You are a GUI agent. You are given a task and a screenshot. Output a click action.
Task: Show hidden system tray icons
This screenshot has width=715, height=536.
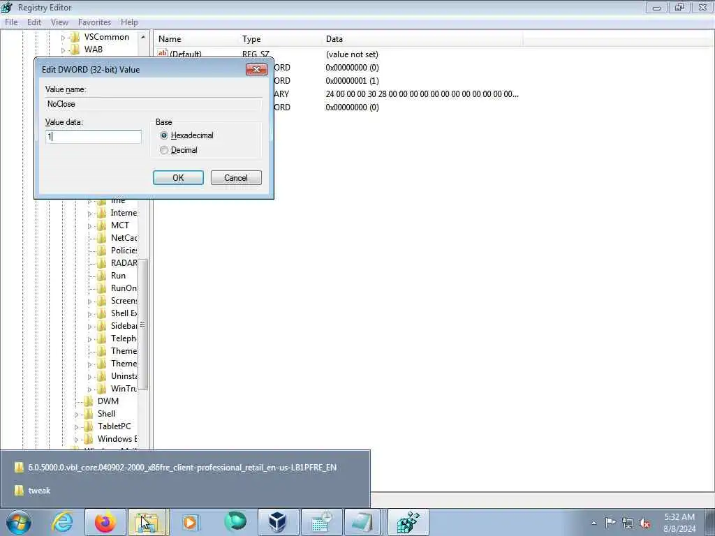click(x=594, y=523)
